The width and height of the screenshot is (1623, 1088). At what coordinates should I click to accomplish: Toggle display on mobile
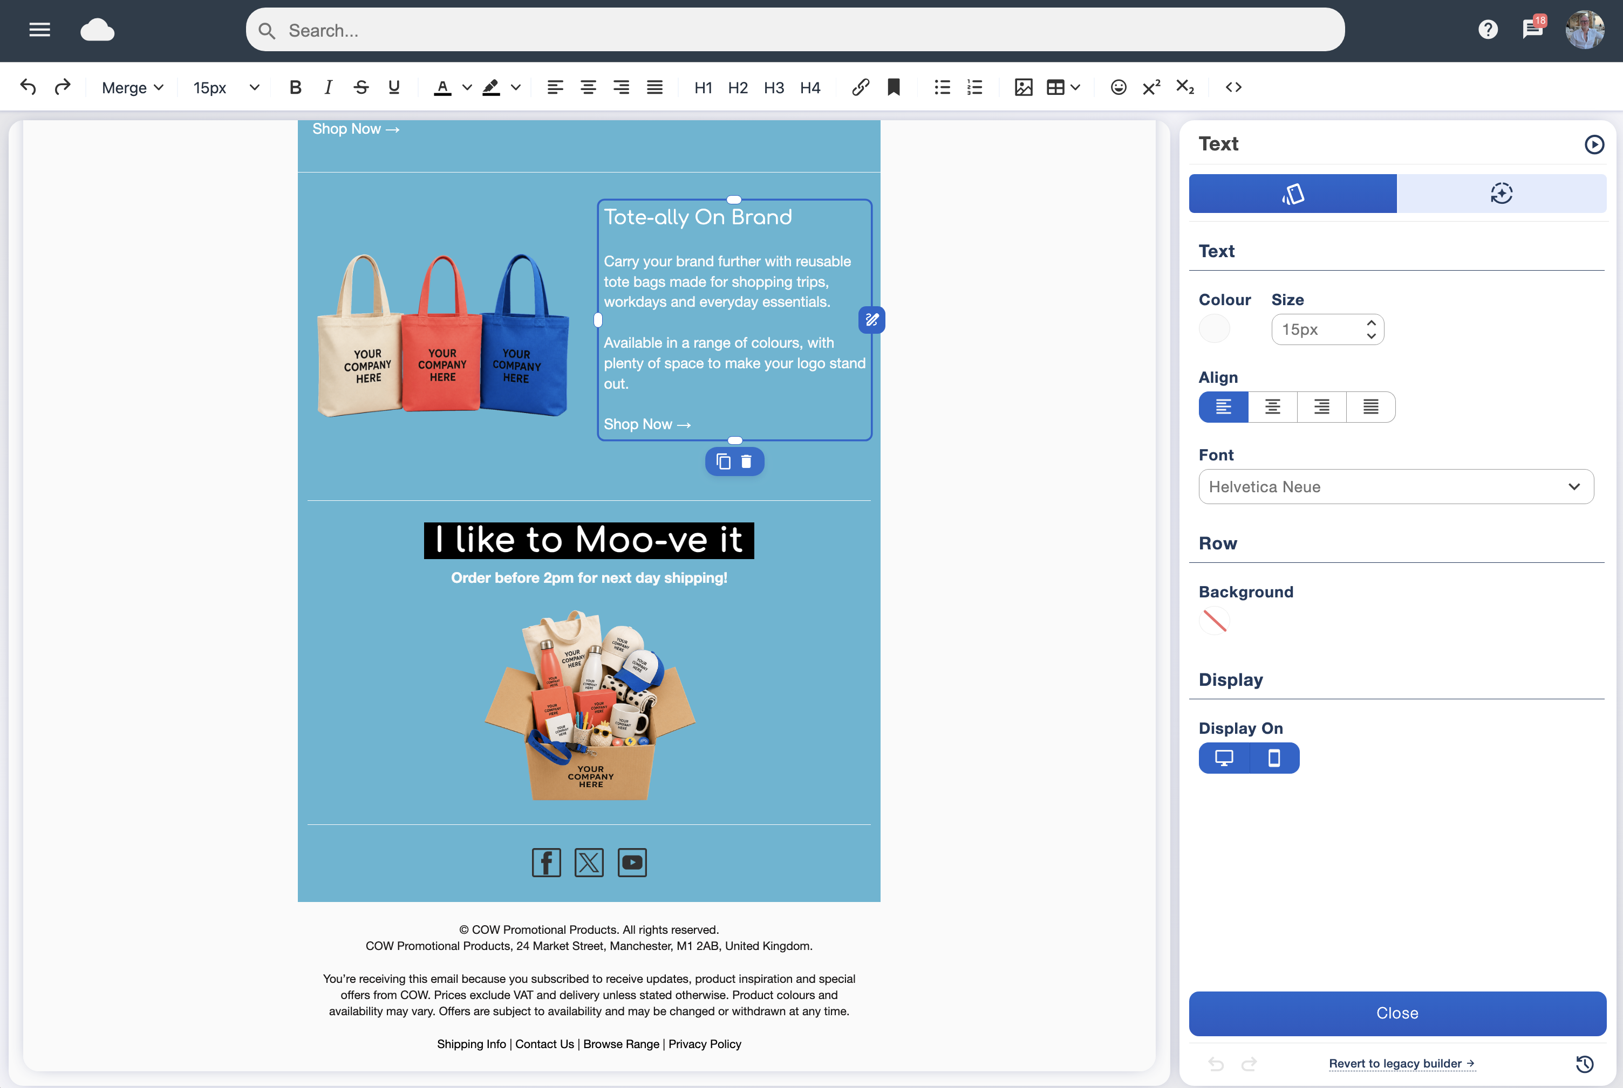coord(1274,759)
